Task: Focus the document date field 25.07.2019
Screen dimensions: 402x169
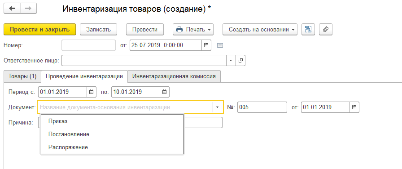Action: 166,45
